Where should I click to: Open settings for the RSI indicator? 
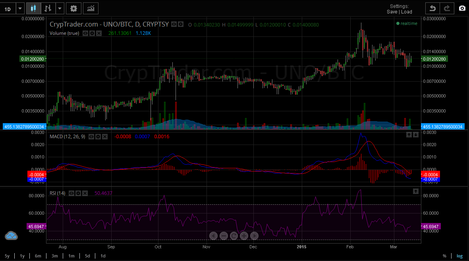[78, 193]
